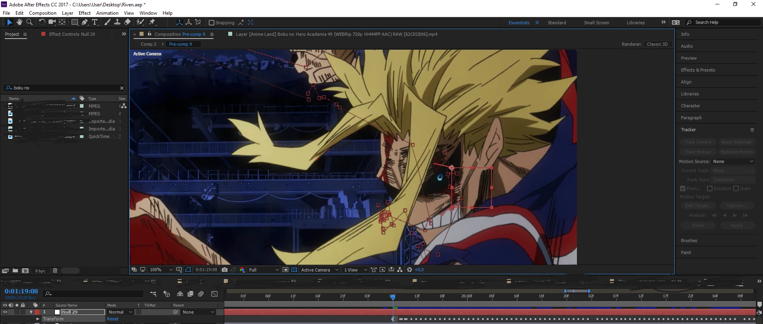Select the Selection arrow tool
763x324 pixels.
(10, 22)
